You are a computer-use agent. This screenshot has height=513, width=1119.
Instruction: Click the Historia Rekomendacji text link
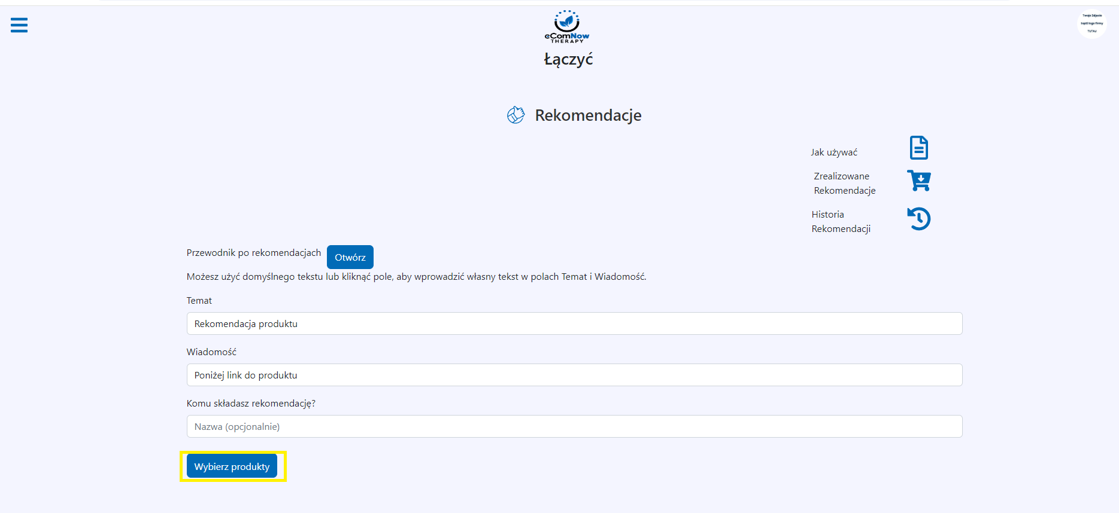click(x=841, y=222)
